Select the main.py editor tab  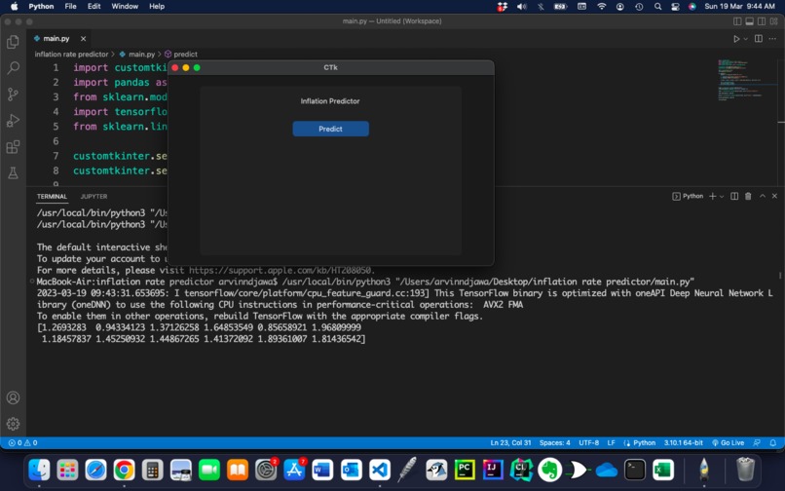point(56,39)
